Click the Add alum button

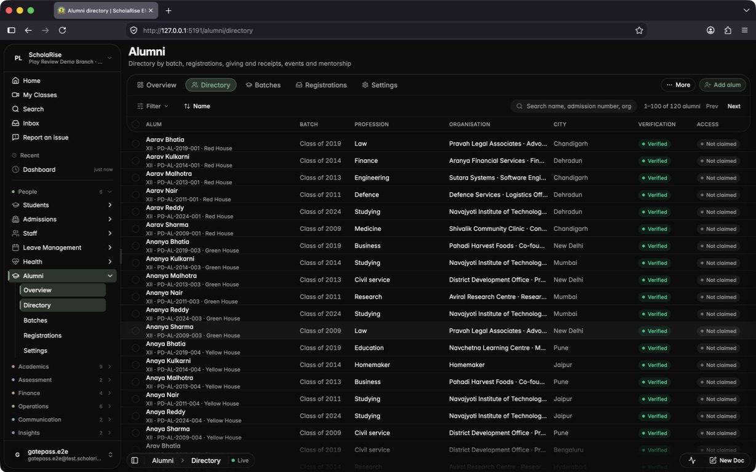click(723, 85)
